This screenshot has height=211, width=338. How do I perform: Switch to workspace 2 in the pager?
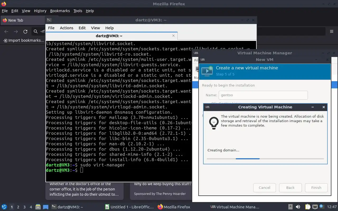point(18,207)
